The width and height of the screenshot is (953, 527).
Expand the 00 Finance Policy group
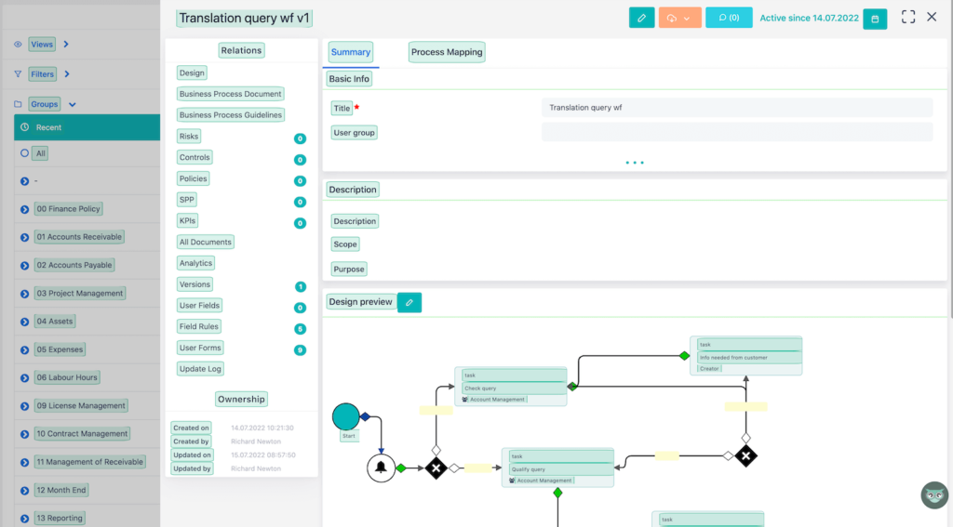25,209
